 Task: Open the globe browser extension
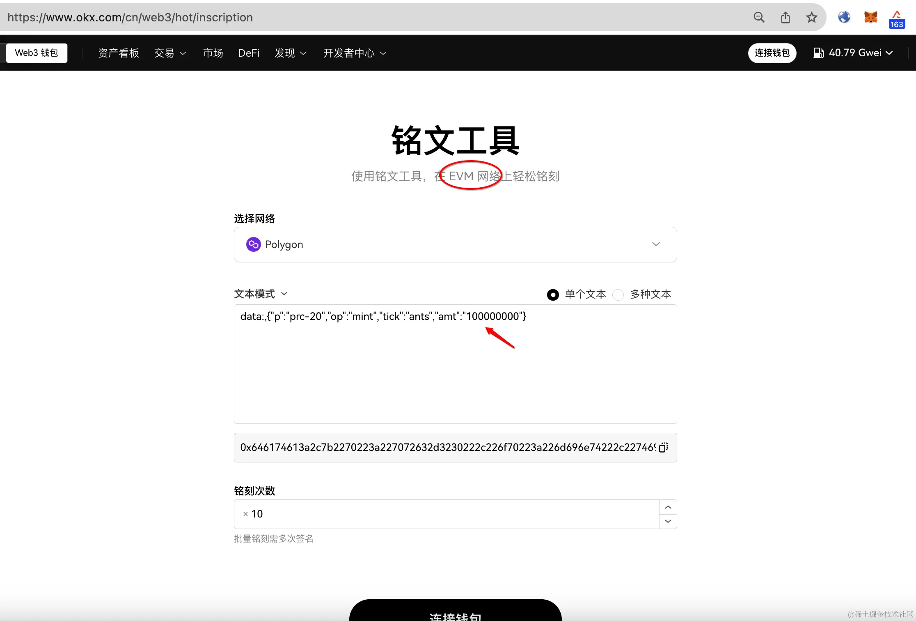844,17
